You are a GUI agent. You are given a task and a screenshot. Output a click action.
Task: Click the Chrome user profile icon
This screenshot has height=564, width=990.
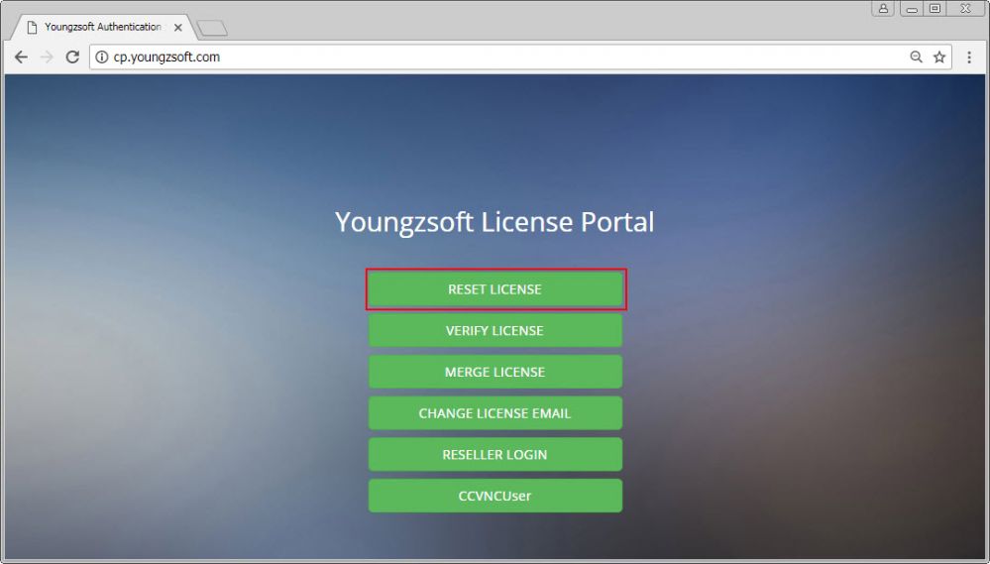click(883, 8)
